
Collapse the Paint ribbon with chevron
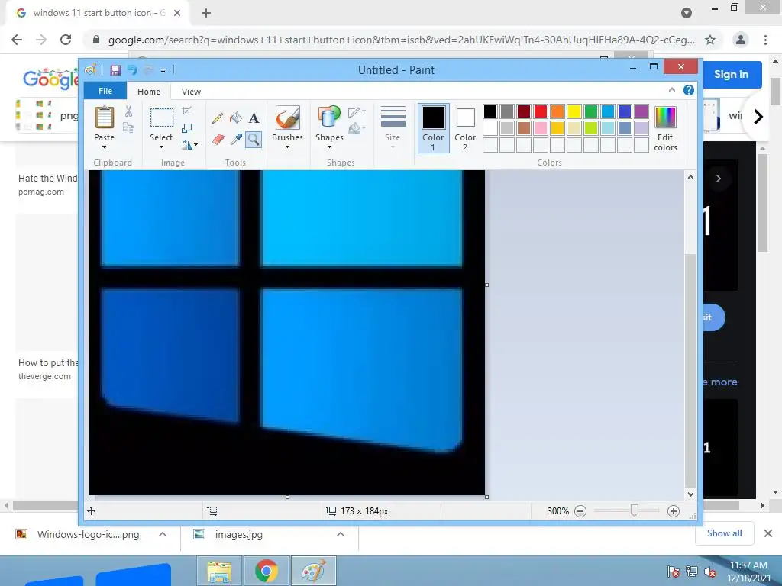click(x=672, y=90)
